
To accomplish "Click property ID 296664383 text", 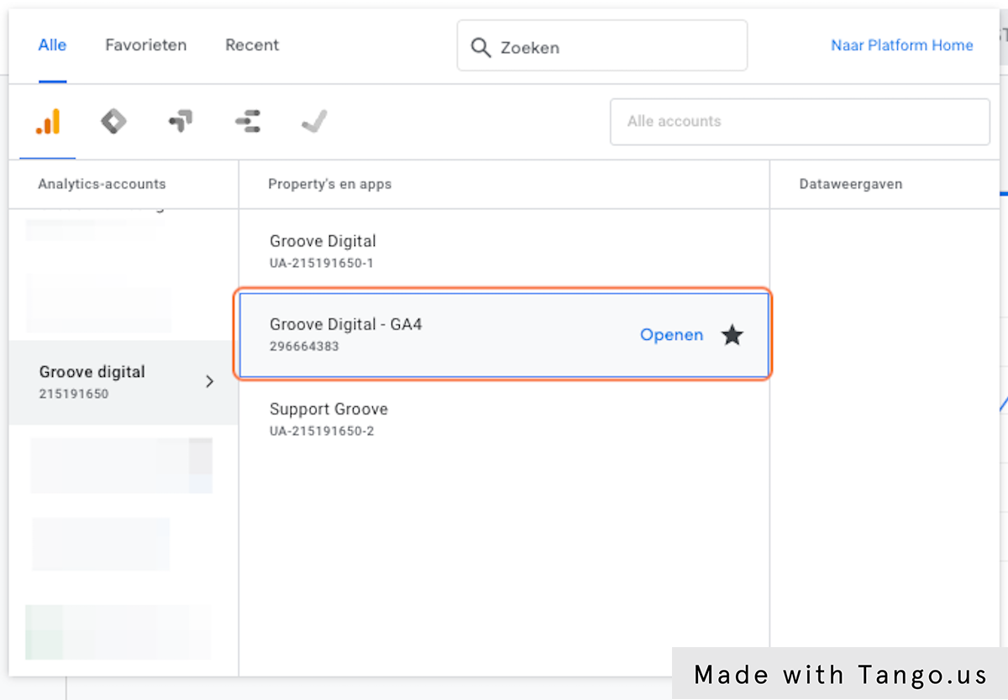I will pos(304,346).
